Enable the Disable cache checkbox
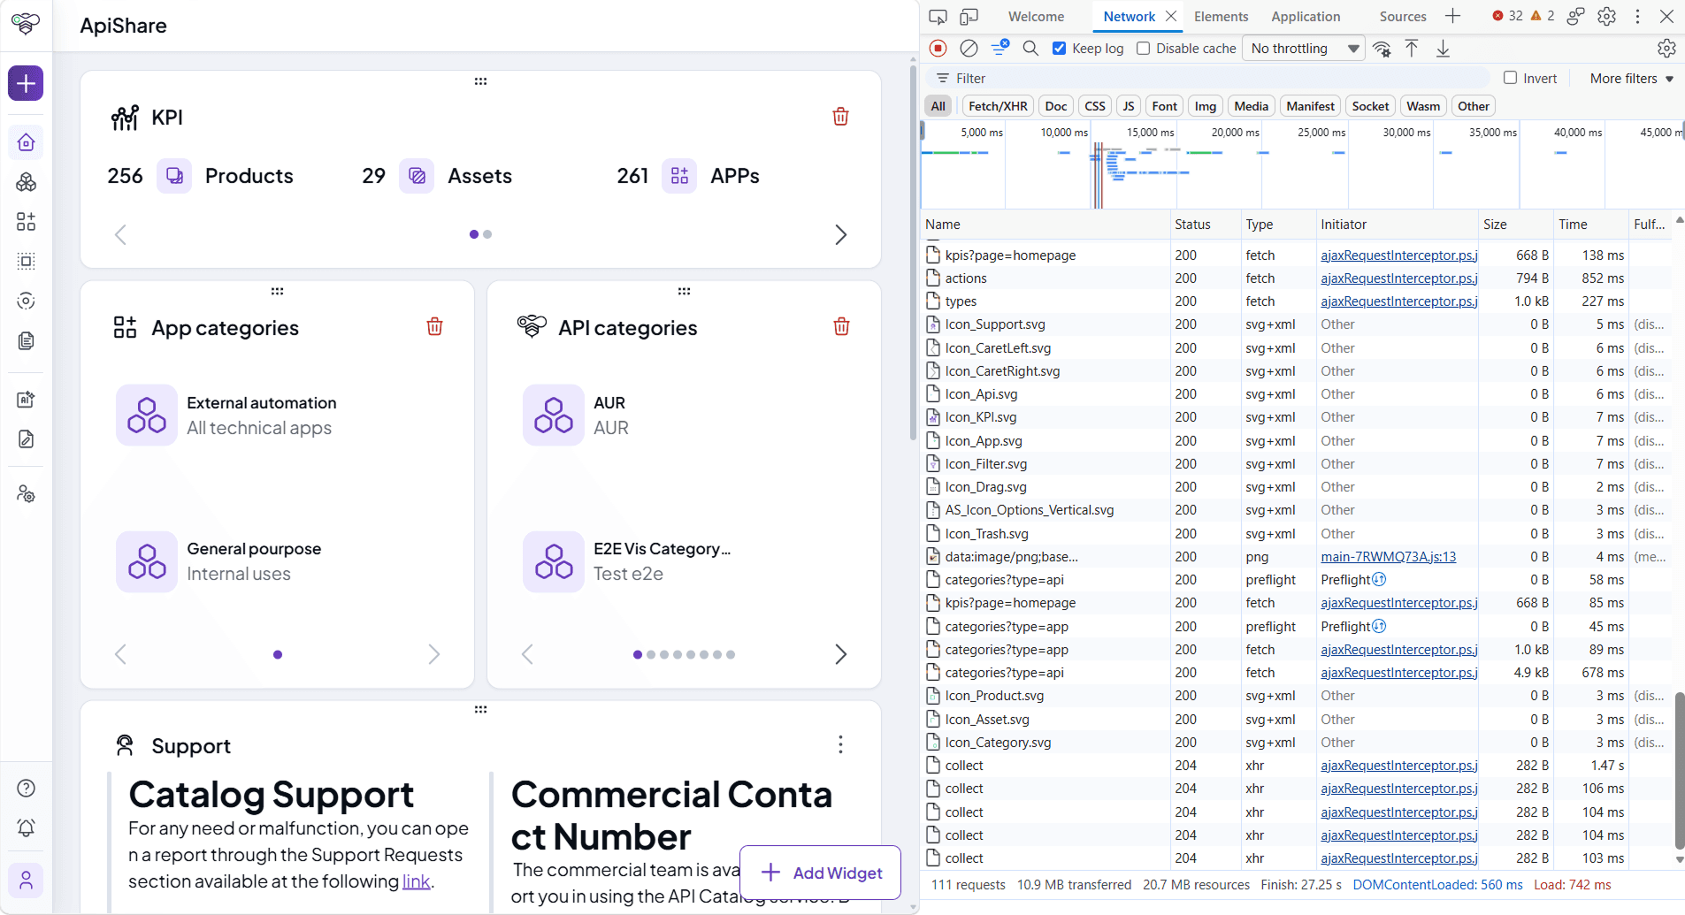The height and width of the screenshot is (915, 1685). coord(1143,49)
